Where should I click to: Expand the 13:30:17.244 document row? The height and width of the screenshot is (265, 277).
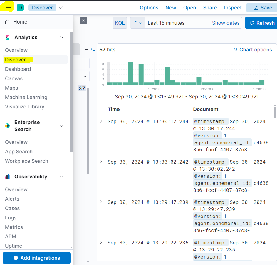(101, 121)
